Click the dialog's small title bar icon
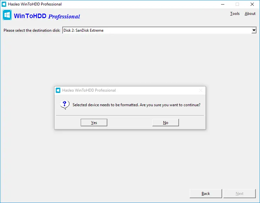Screen dimensions: 260x203 point(58,90)
